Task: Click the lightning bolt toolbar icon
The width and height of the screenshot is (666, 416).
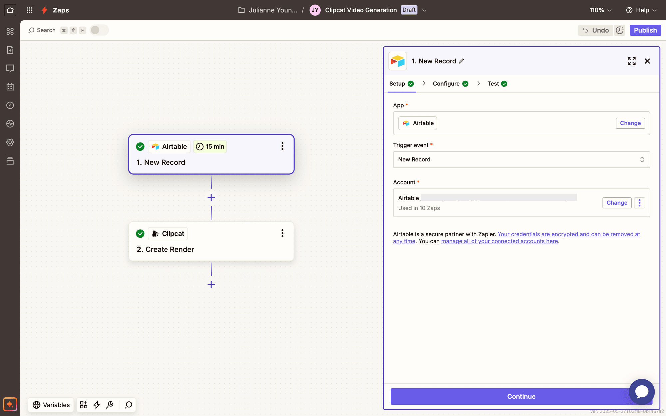Action: point(97,405)
